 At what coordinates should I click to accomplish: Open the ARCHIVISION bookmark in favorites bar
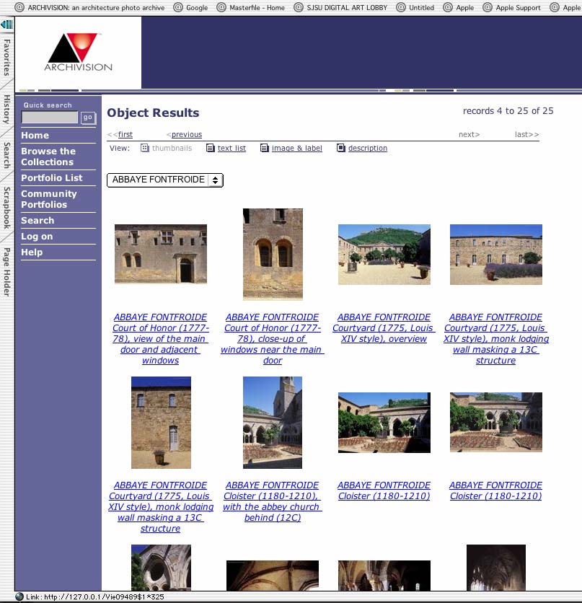[x=89, y=7]
